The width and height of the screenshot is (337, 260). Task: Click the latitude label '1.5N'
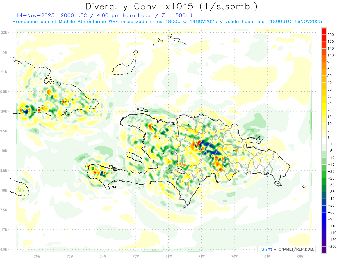coord(4,52)
